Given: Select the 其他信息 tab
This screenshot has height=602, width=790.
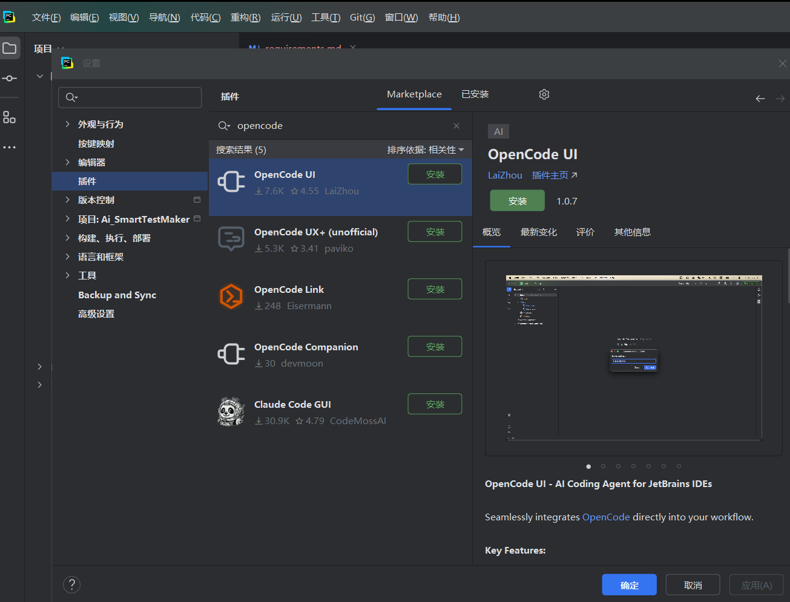Looking at the screenshot, I should (633, 232).
